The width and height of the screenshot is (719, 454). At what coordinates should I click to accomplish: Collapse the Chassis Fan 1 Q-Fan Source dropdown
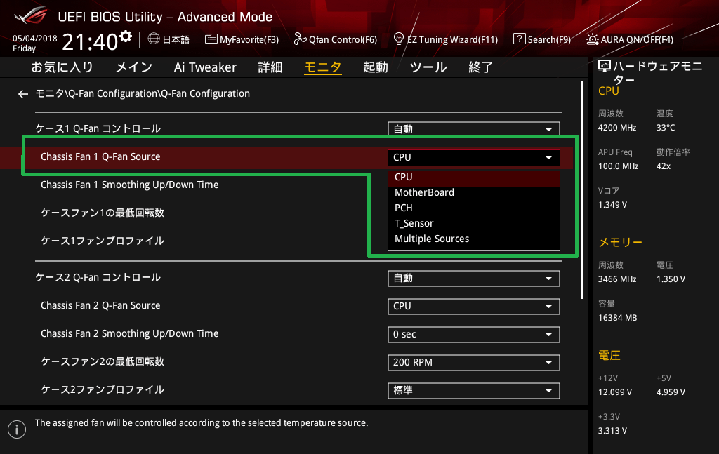click(x=474, y=158)
